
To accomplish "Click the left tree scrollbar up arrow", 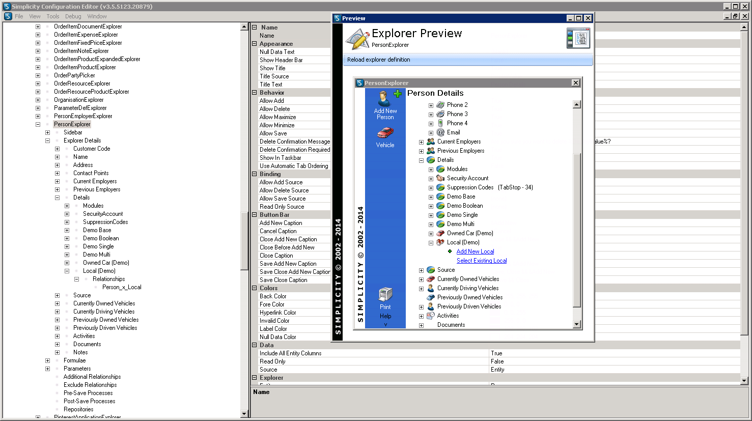I will coord(244,27).
